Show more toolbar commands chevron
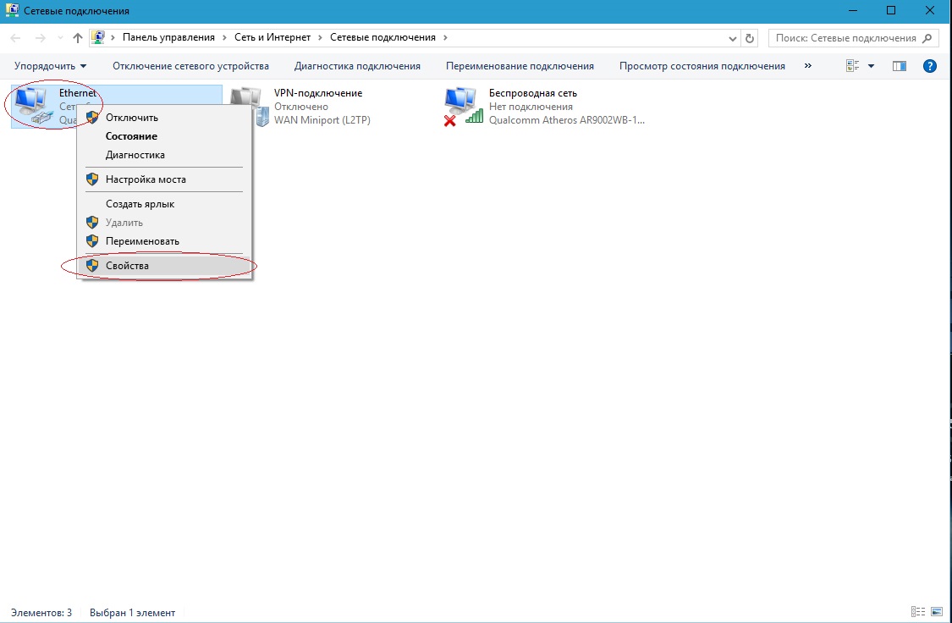The image size is (952, 623). click(x=807, y=66)
